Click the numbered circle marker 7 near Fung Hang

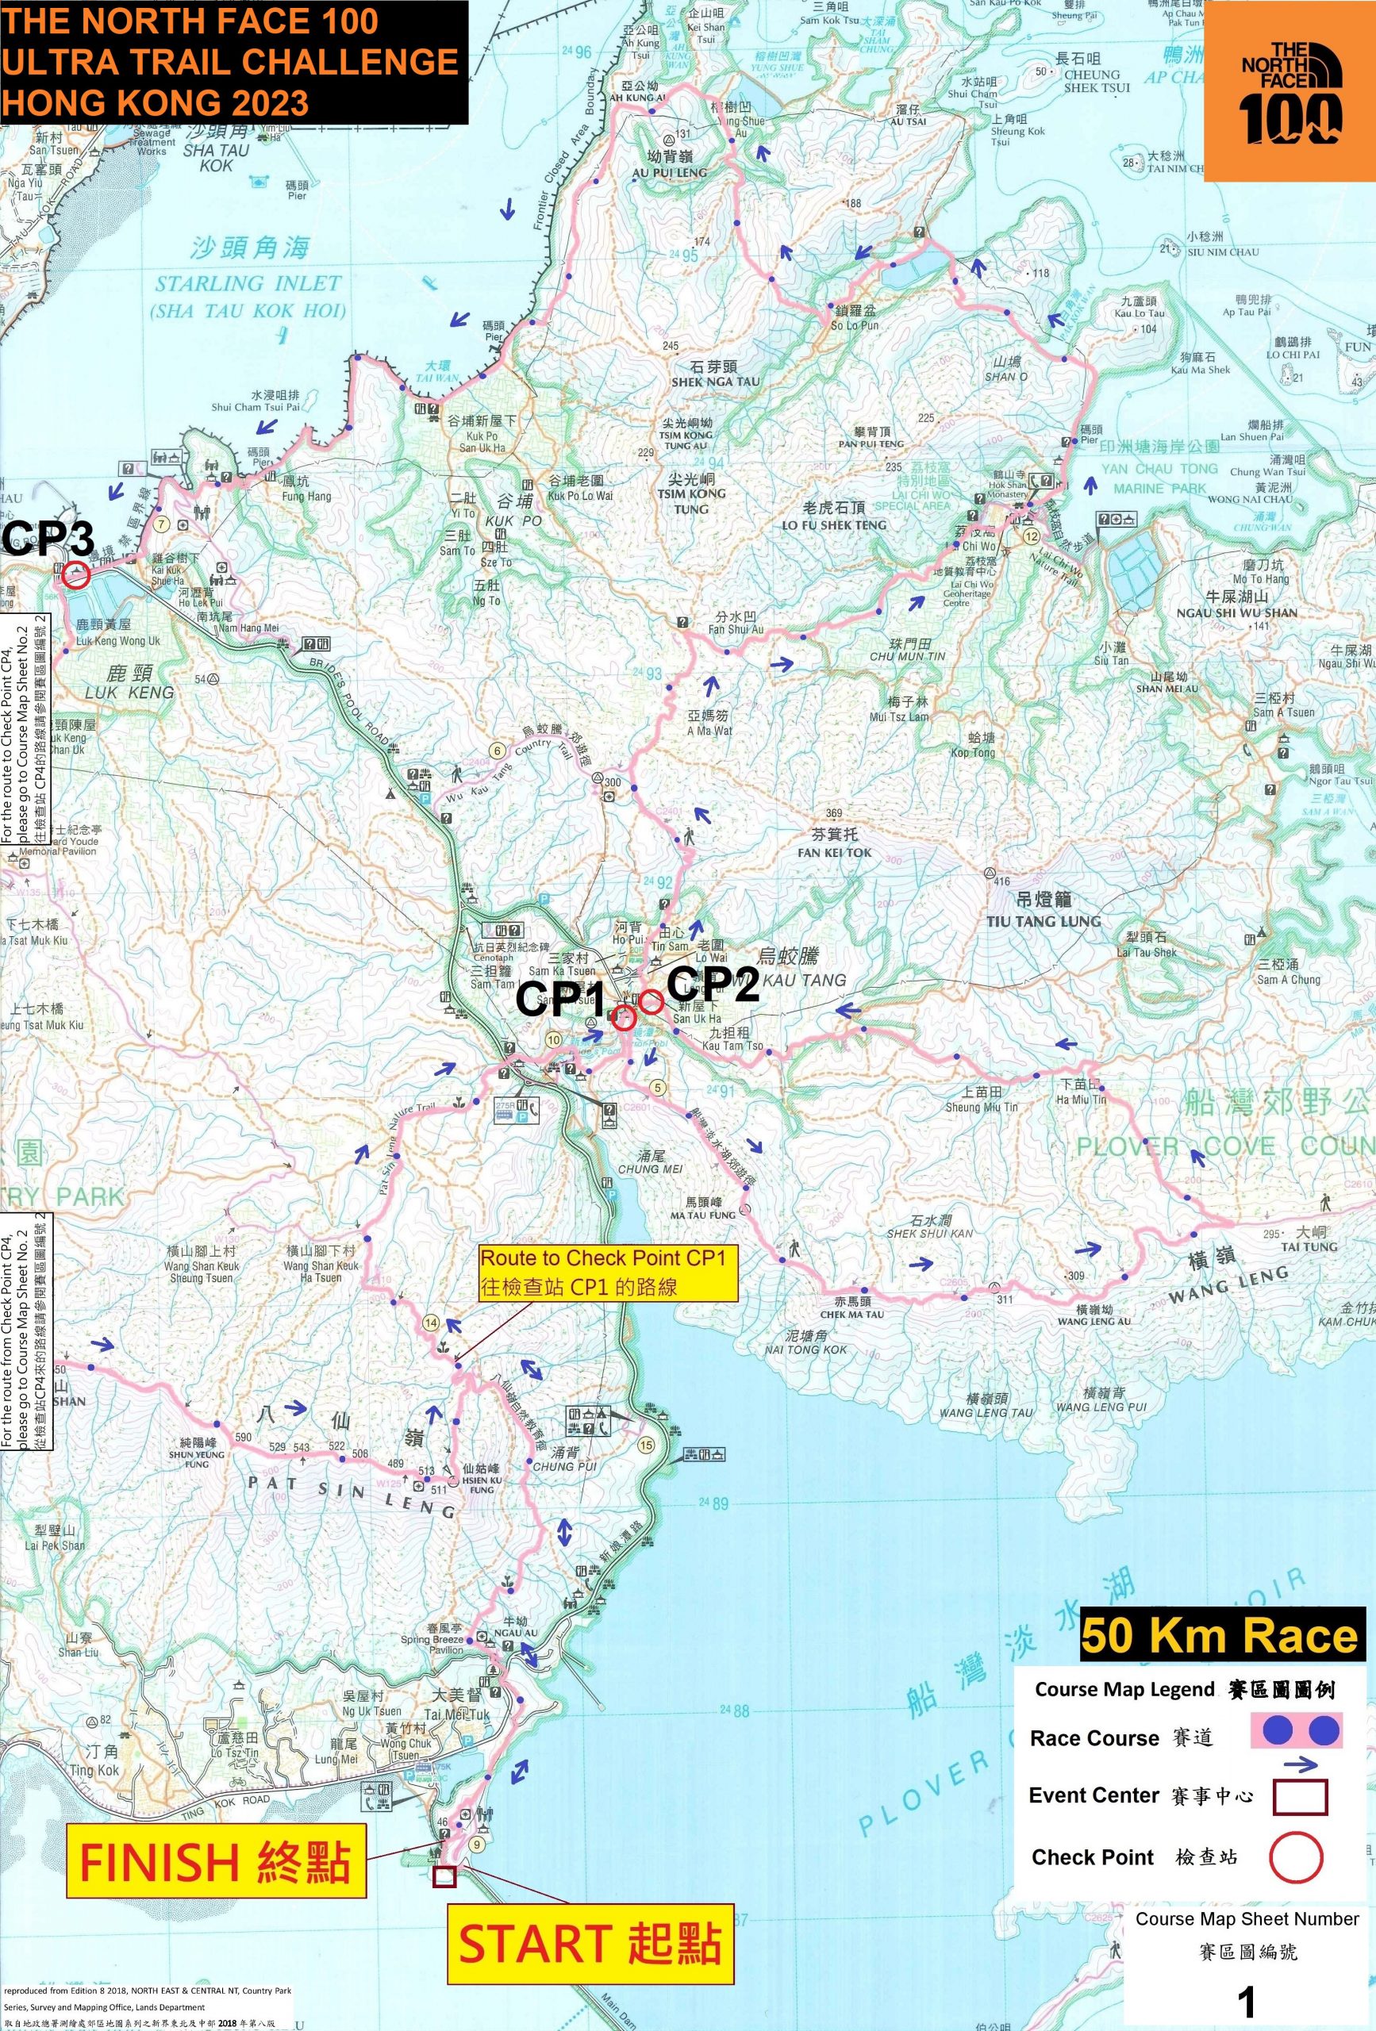click(x=161, y=525)
